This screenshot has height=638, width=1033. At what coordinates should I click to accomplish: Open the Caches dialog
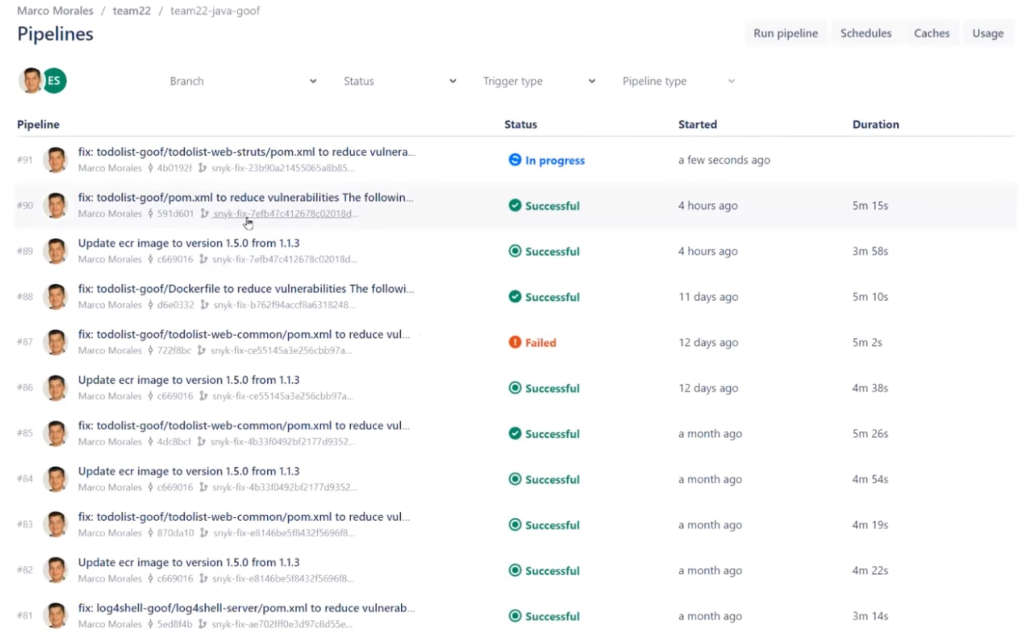click(931, 33)
